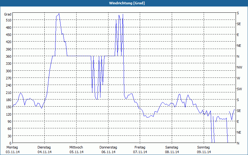Select the 120 tick label
Image resolution: width=248 pixels, height=155 pixels.
pyautogui.click(x=9, y=114)
